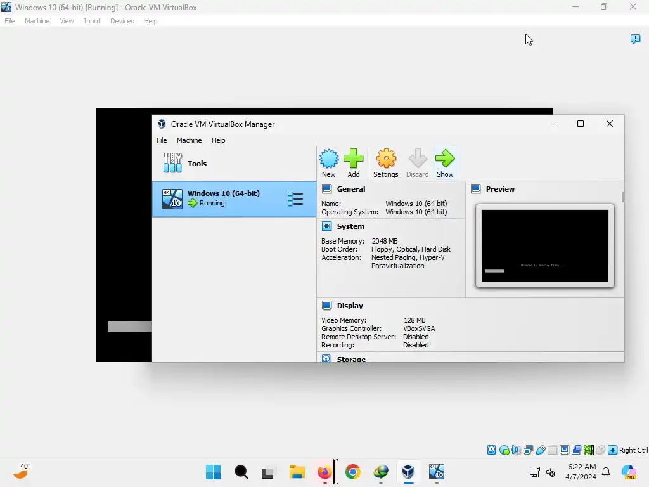
Task: Click the Storage section disk icon
Action: (326, 359)
